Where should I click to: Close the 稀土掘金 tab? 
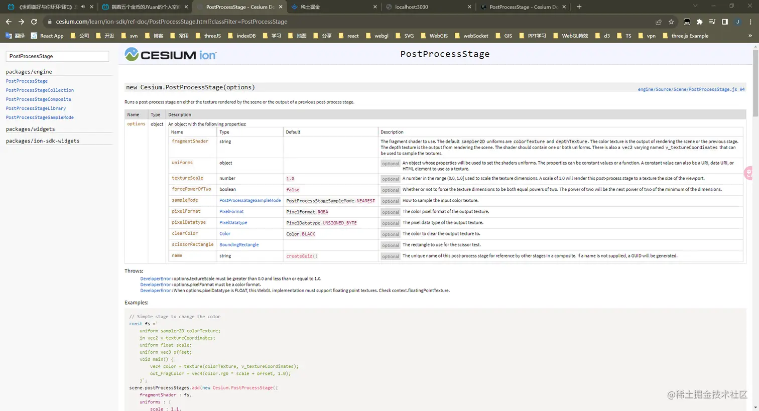[375, 7]
